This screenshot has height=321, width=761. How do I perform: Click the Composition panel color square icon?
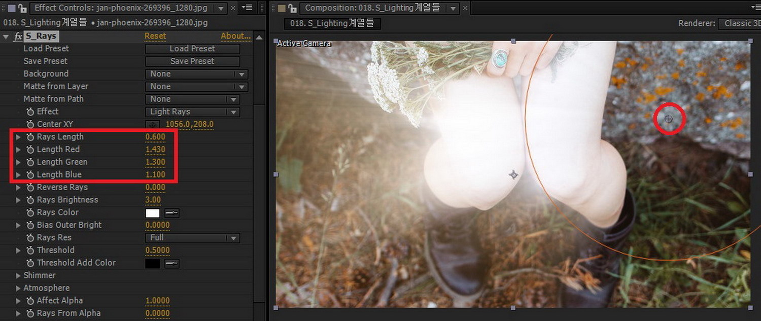point(282,8)
